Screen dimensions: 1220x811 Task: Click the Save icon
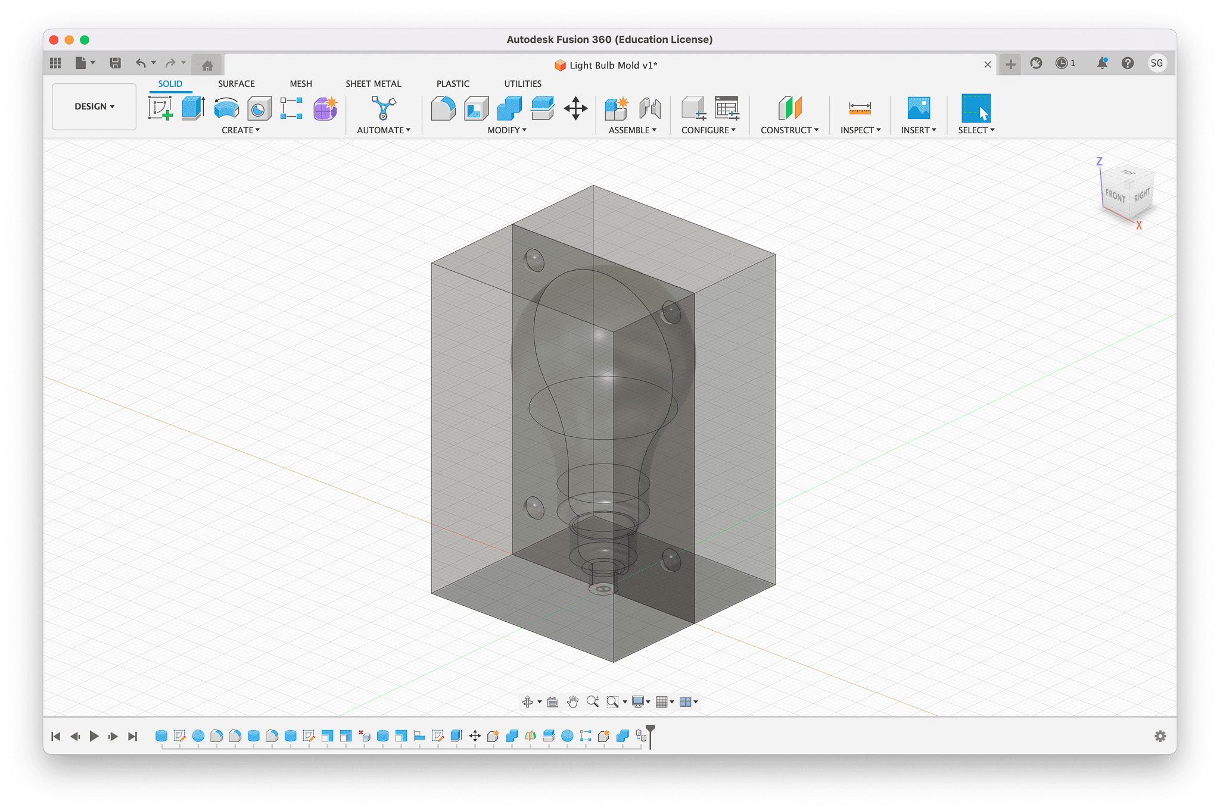pos(115,62)
